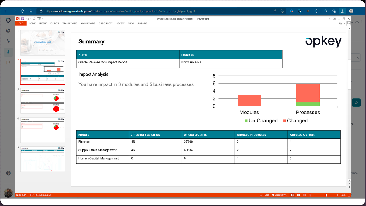Click zoom in plus button
The height and width of the screenshot is (206, 366).
[337, 195]
